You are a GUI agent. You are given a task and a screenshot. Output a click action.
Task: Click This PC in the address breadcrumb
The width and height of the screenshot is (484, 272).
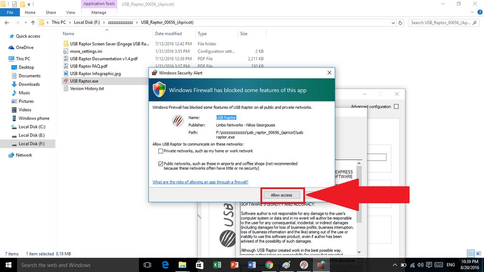click(x=59, y=22)
